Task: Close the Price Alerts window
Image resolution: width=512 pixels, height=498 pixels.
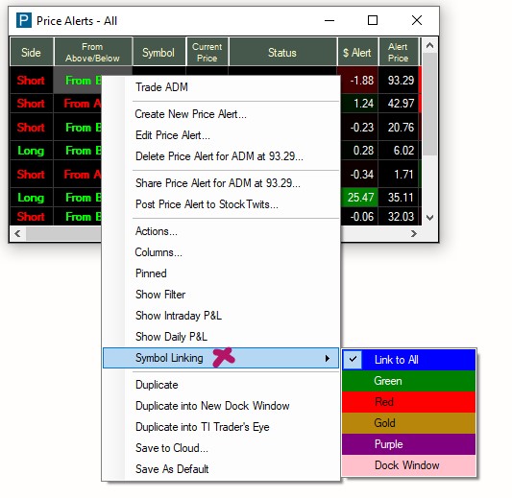Action: [417, 20]
